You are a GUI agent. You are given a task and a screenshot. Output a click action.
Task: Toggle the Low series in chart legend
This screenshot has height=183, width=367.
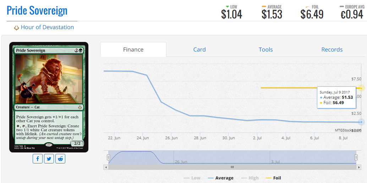pyautogui.click(x=192, y=178)
